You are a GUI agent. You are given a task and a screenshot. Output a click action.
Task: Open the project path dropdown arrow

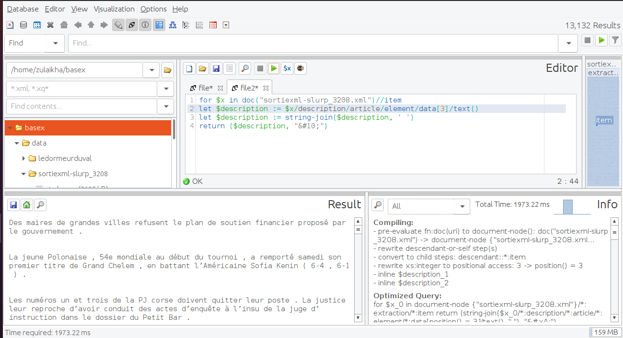(x=151, y=70)
